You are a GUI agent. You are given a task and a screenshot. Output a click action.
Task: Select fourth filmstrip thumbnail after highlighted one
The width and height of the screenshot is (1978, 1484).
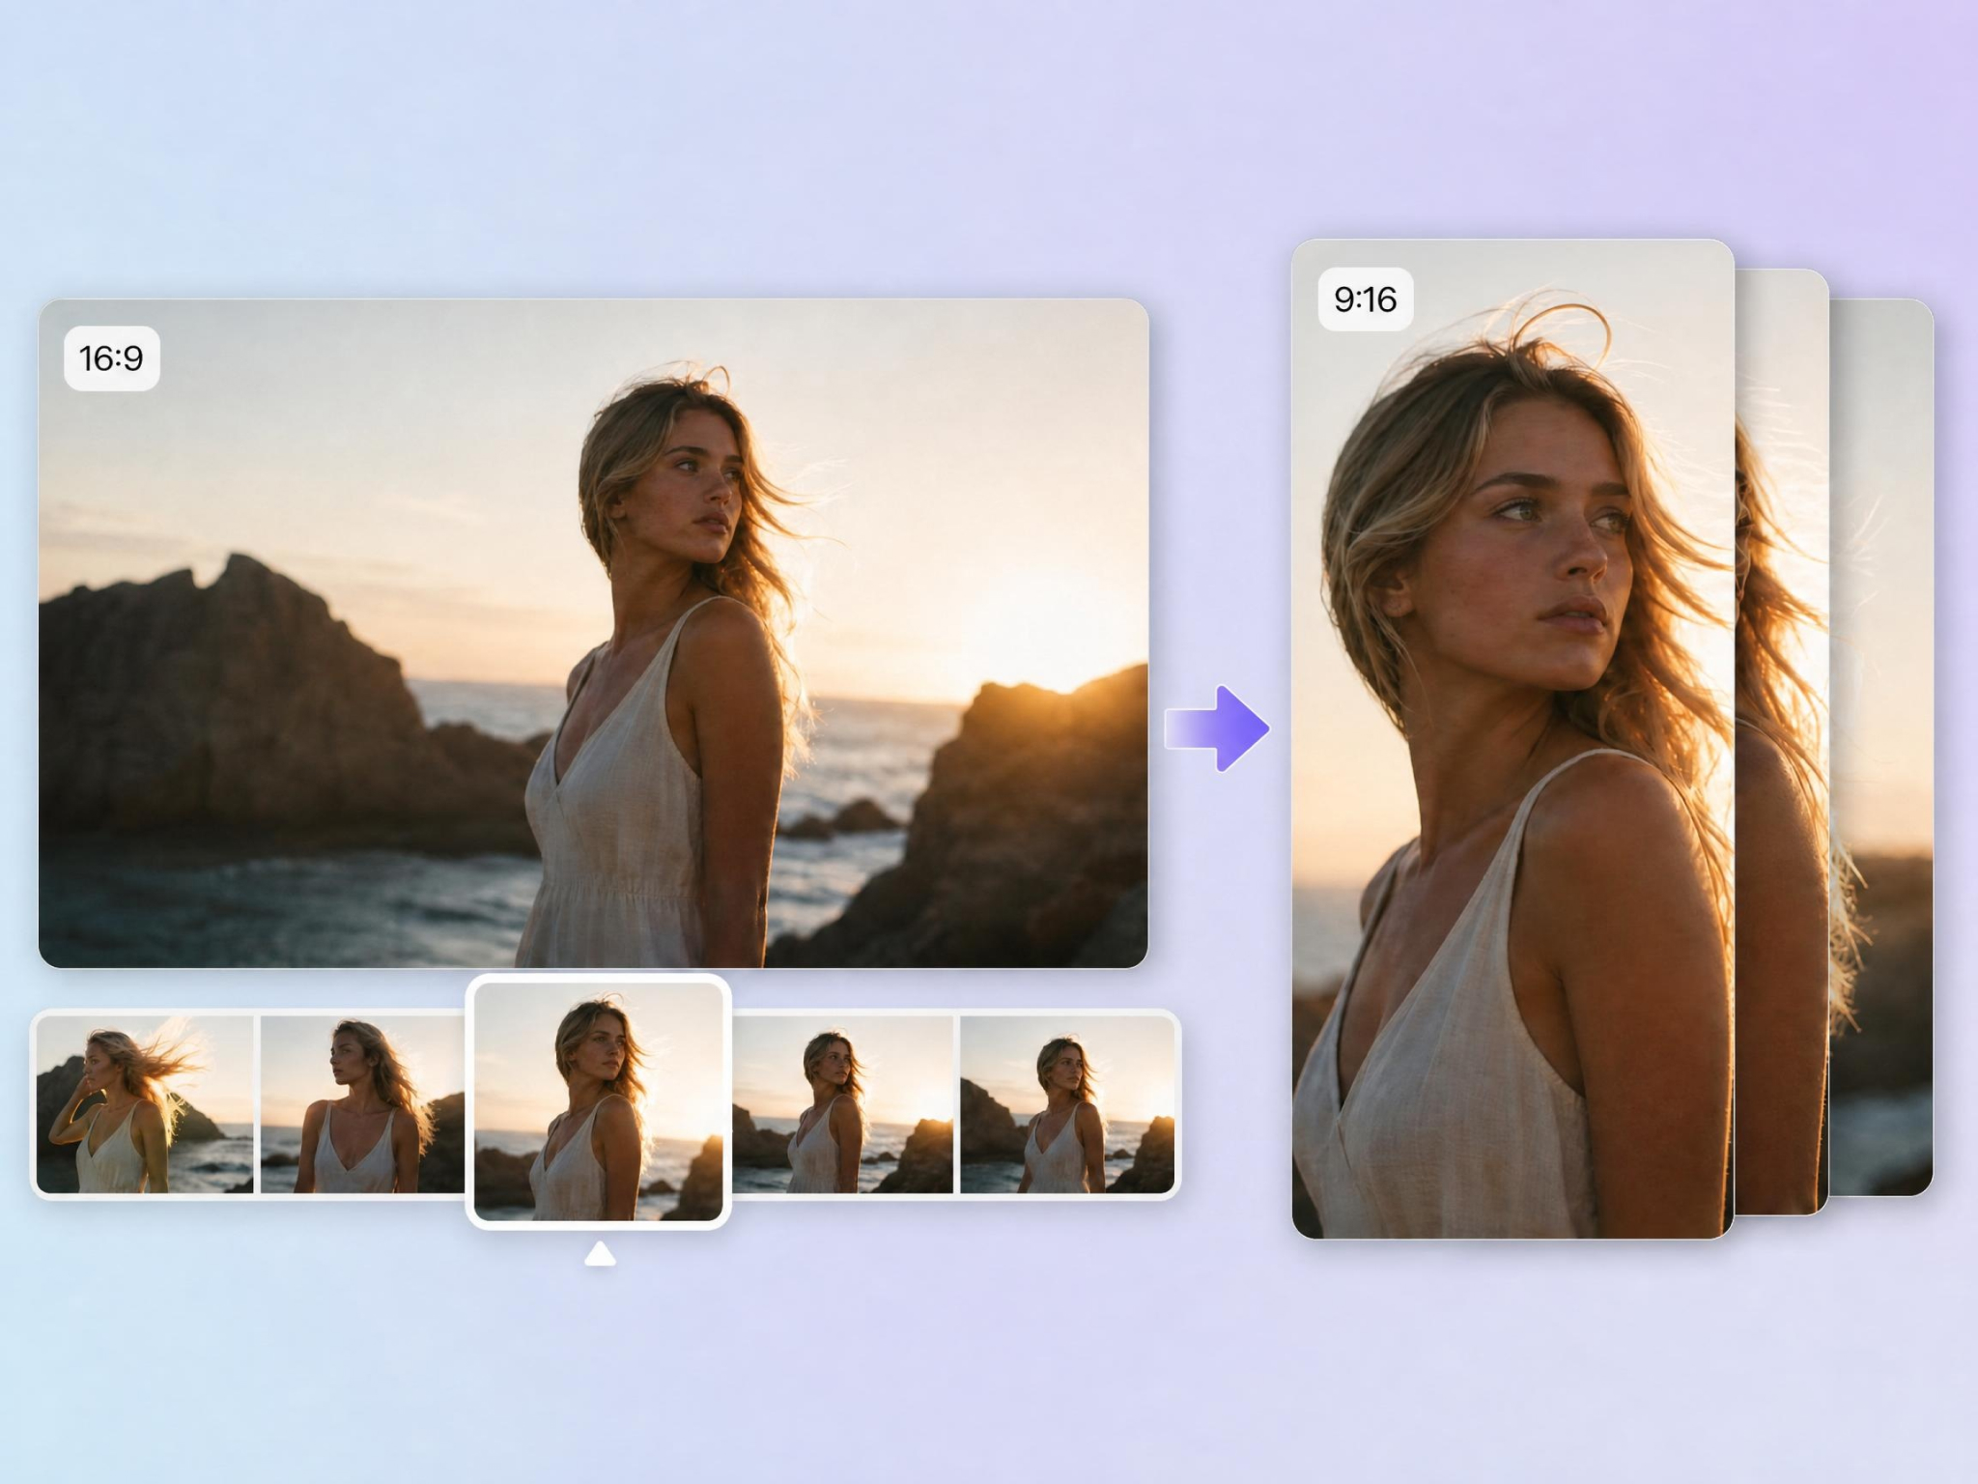click(842, 1104)
